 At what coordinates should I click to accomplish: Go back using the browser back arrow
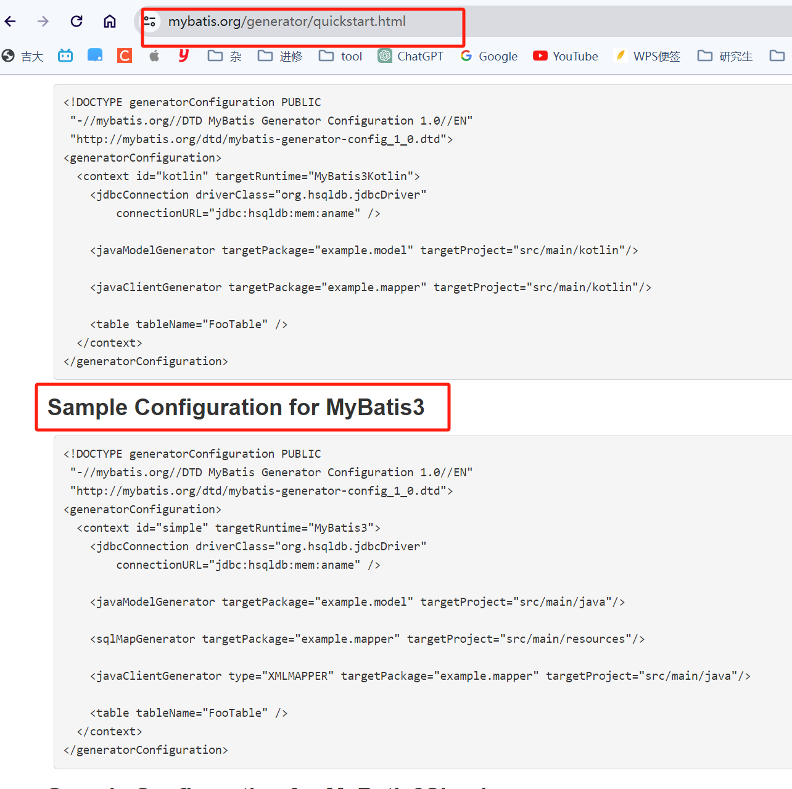pyautogui.click(x=10, y=22)
